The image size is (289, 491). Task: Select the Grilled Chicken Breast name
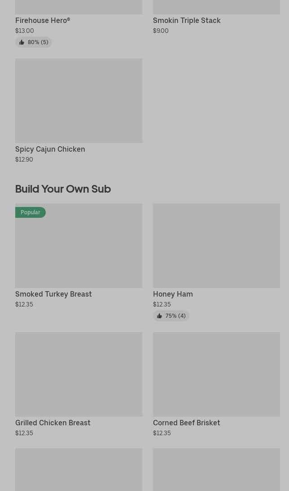[x=53, y=423]
